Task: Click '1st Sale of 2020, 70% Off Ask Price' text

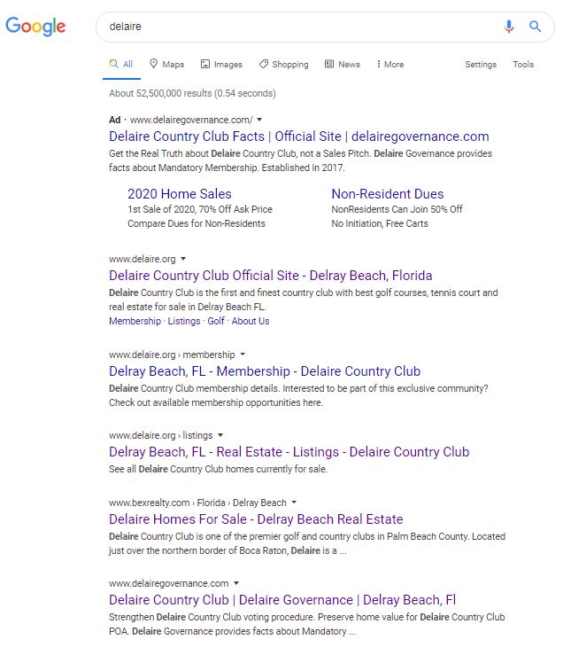Action: coord(200,209)
